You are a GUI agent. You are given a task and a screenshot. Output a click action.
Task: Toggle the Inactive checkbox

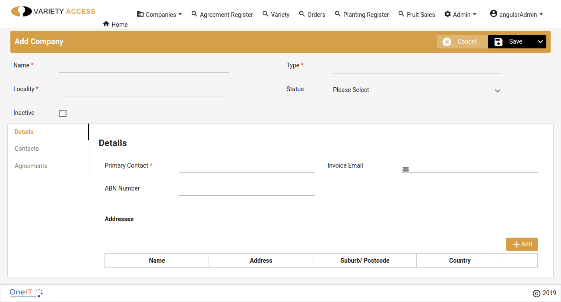coord(63,113)
